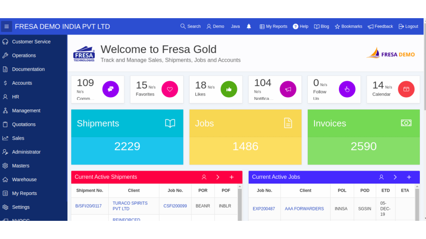Click Logout

[x=408, y=27]
